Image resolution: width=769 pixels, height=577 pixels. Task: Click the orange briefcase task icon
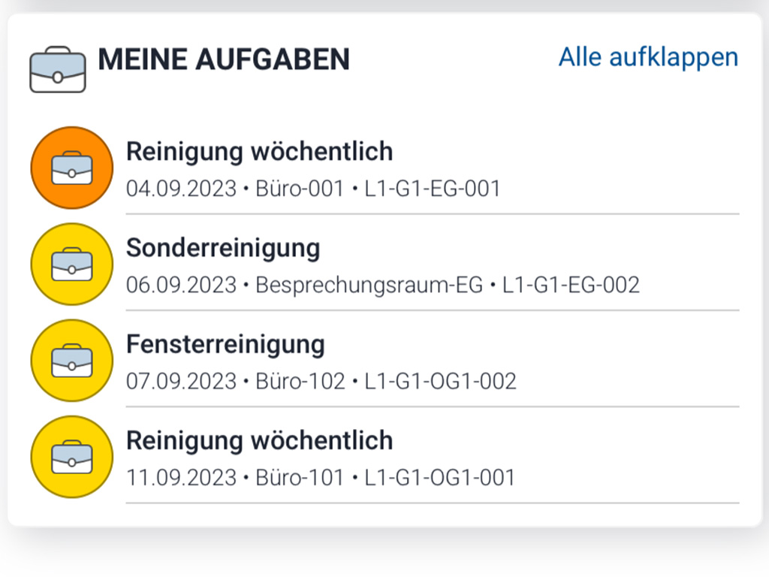(71, 168)
